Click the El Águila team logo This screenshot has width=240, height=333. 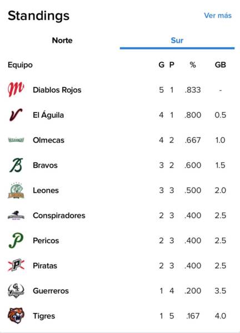(x=16, y=115)
